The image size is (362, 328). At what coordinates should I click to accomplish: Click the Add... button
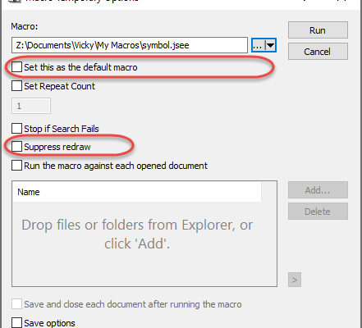click(x=318, y=190)
